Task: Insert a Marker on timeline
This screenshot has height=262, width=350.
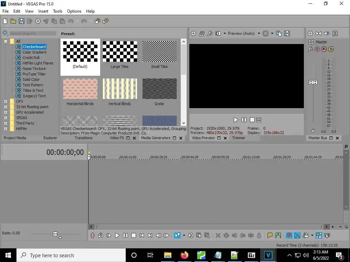Action: 270,235
